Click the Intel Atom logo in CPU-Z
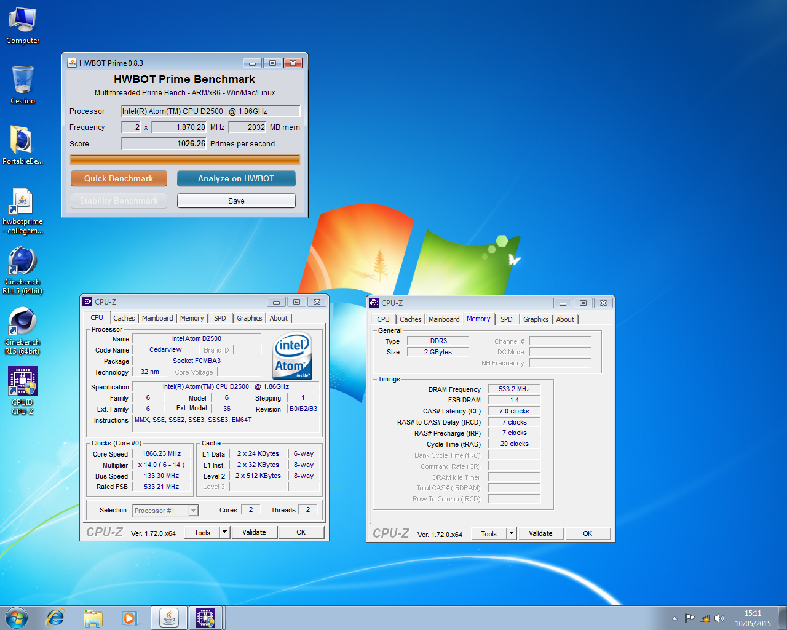 click(293, 356)
